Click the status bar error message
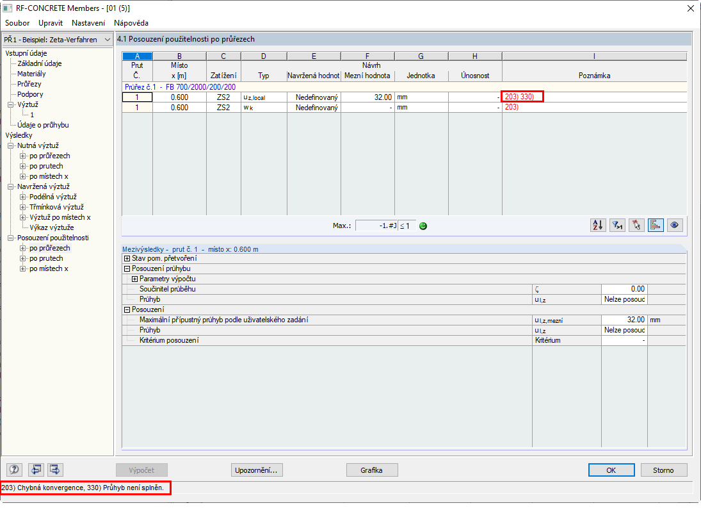This screenshot has height=526, width=701. tap(83, 488)
